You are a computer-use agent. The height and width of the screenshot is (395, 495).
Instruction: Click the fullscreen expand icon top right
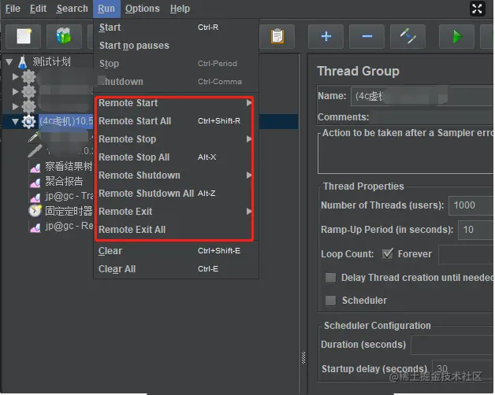tap(477, 9)
